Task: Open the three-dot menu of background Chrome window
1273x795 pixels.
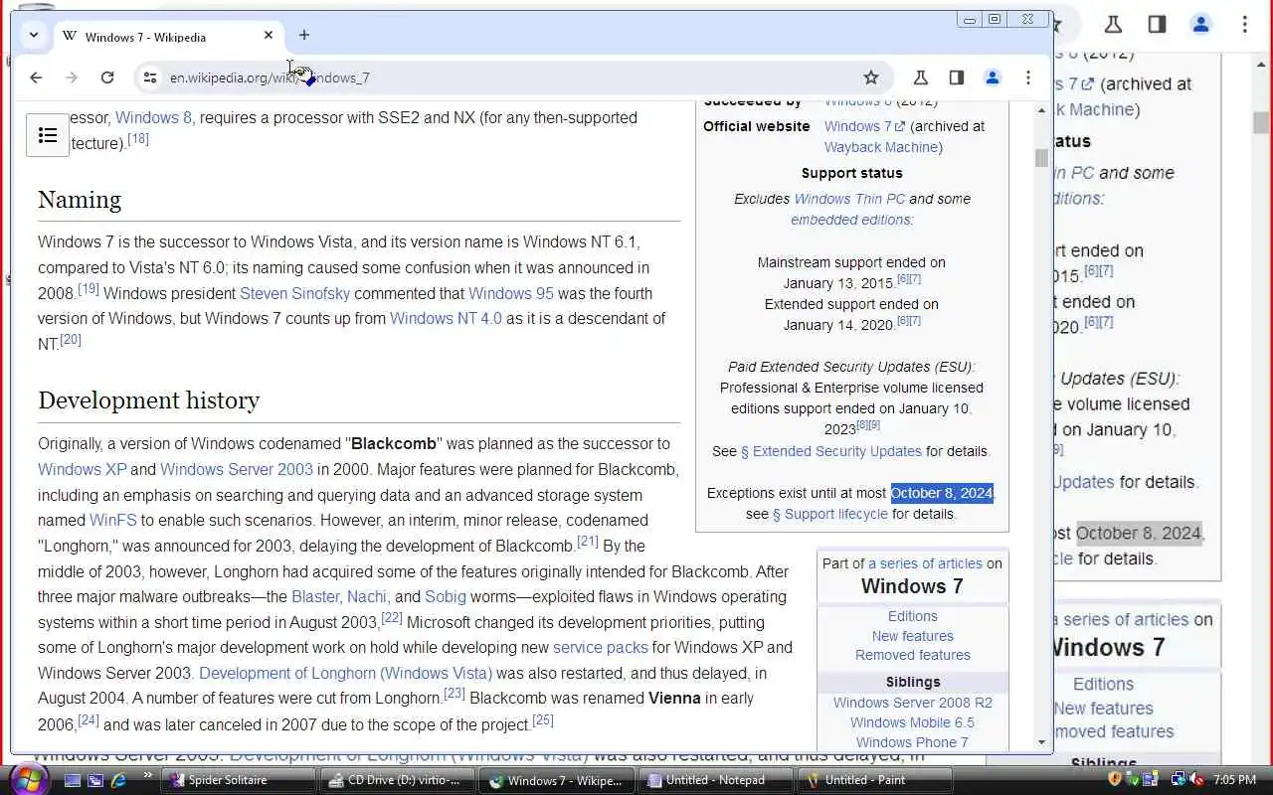Action: (1244, 24)
